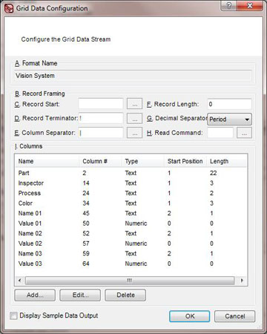Confirm with the OK button
The width and height of the screenshot is (267, 334).
[x=190, y=316]
